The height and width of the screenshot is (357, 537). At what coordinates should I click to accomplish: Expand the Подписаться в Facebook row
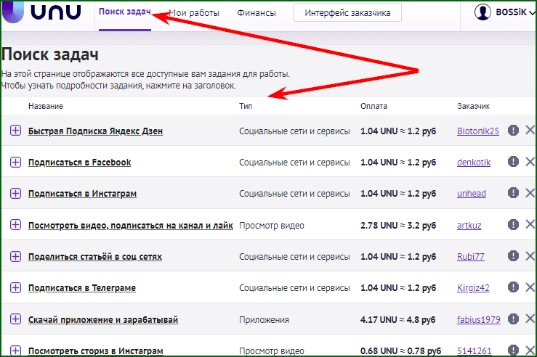point(15,162)
